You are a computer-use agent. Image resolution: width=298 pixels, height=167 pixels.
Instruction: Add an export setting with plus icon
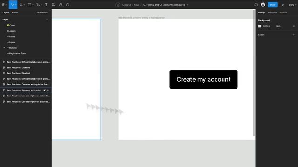coord(294,35)
